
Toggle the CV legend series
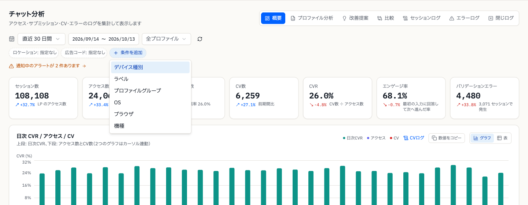[394, 138]
